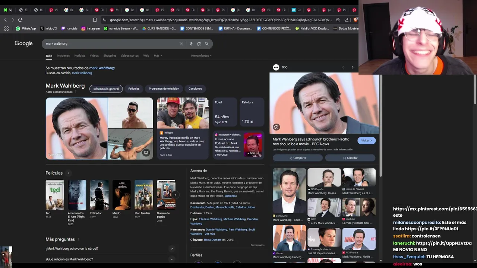Viewport: 477px width, 268px height.
Task: Click the Lens icon on the BBC preview image
Action: click(x=276, y=127)
